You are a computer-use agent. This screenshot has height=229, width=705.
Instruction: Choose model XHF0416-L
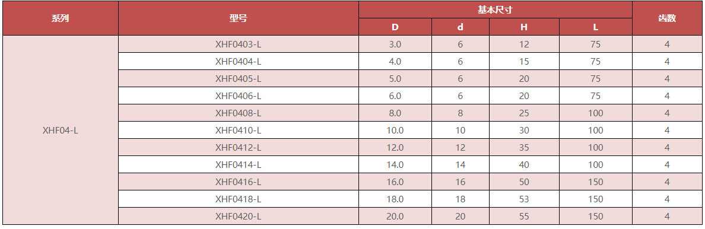tap(239, 182)
